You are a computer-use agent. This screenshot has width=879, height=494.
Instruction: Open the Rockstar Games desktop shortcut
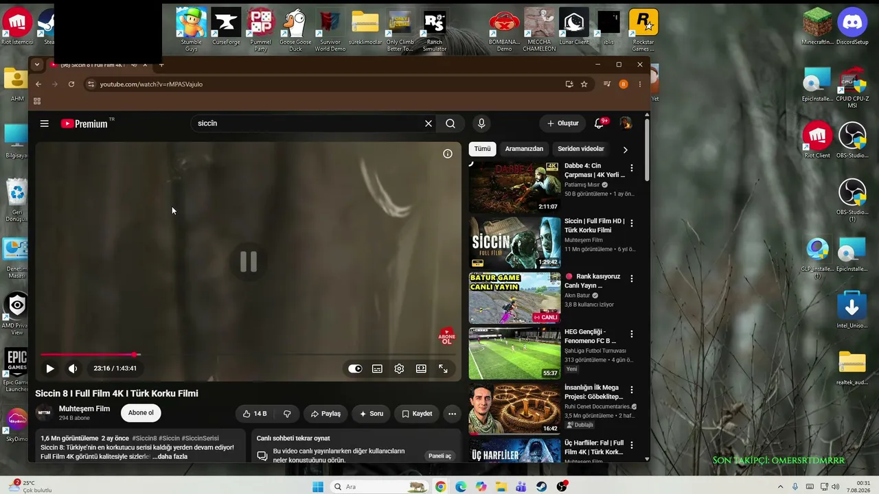tap(643, 30)
